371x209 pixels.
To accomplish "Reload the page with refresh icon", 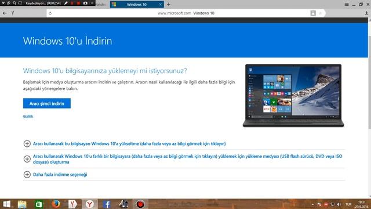I will click(x=50, y=13).
